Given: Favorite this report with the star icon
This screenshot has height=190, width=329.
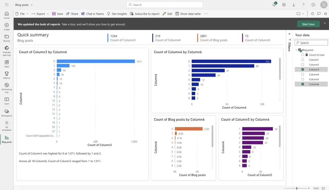Looking at the screenshot, I should (x=325, y=14).
